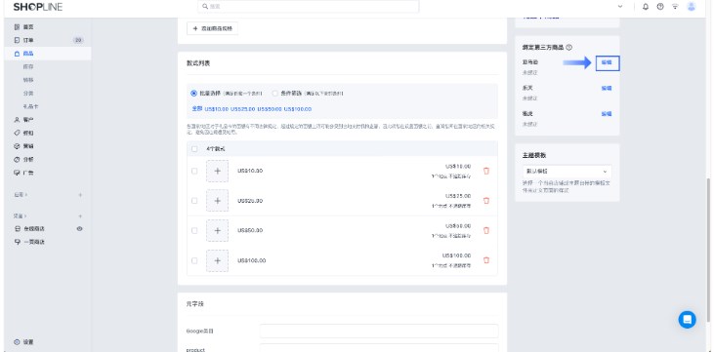
Task: Add an app with the plus icon
Action: coord(80,195)
